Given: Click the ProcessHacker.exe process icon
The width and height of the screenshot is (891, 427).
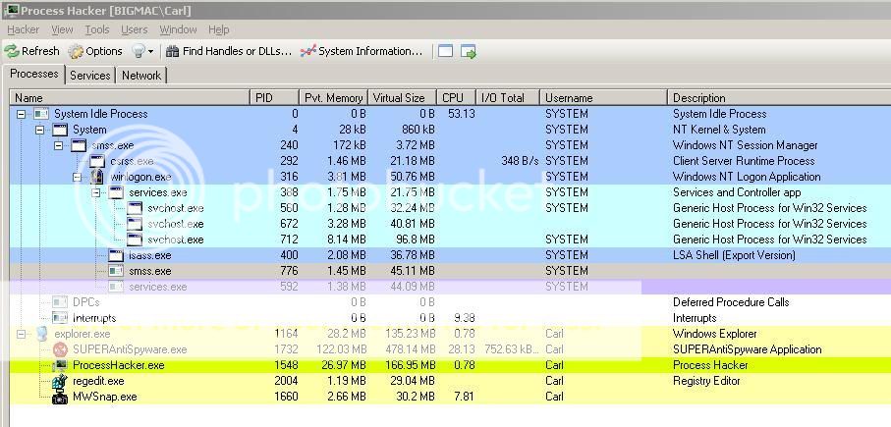Looking at the screenshot, I should click(x=60, y=365).
